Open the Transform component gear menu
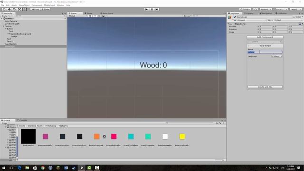 click(x=303, y=24)
